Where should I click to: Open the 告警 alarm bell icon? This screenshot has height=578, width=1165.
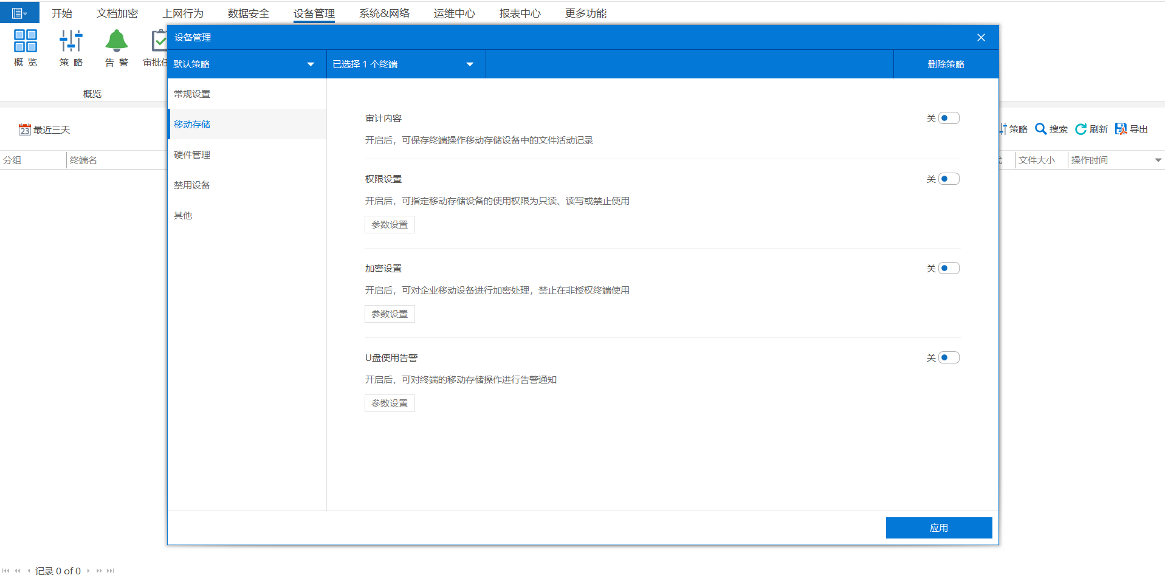point(116,41)
